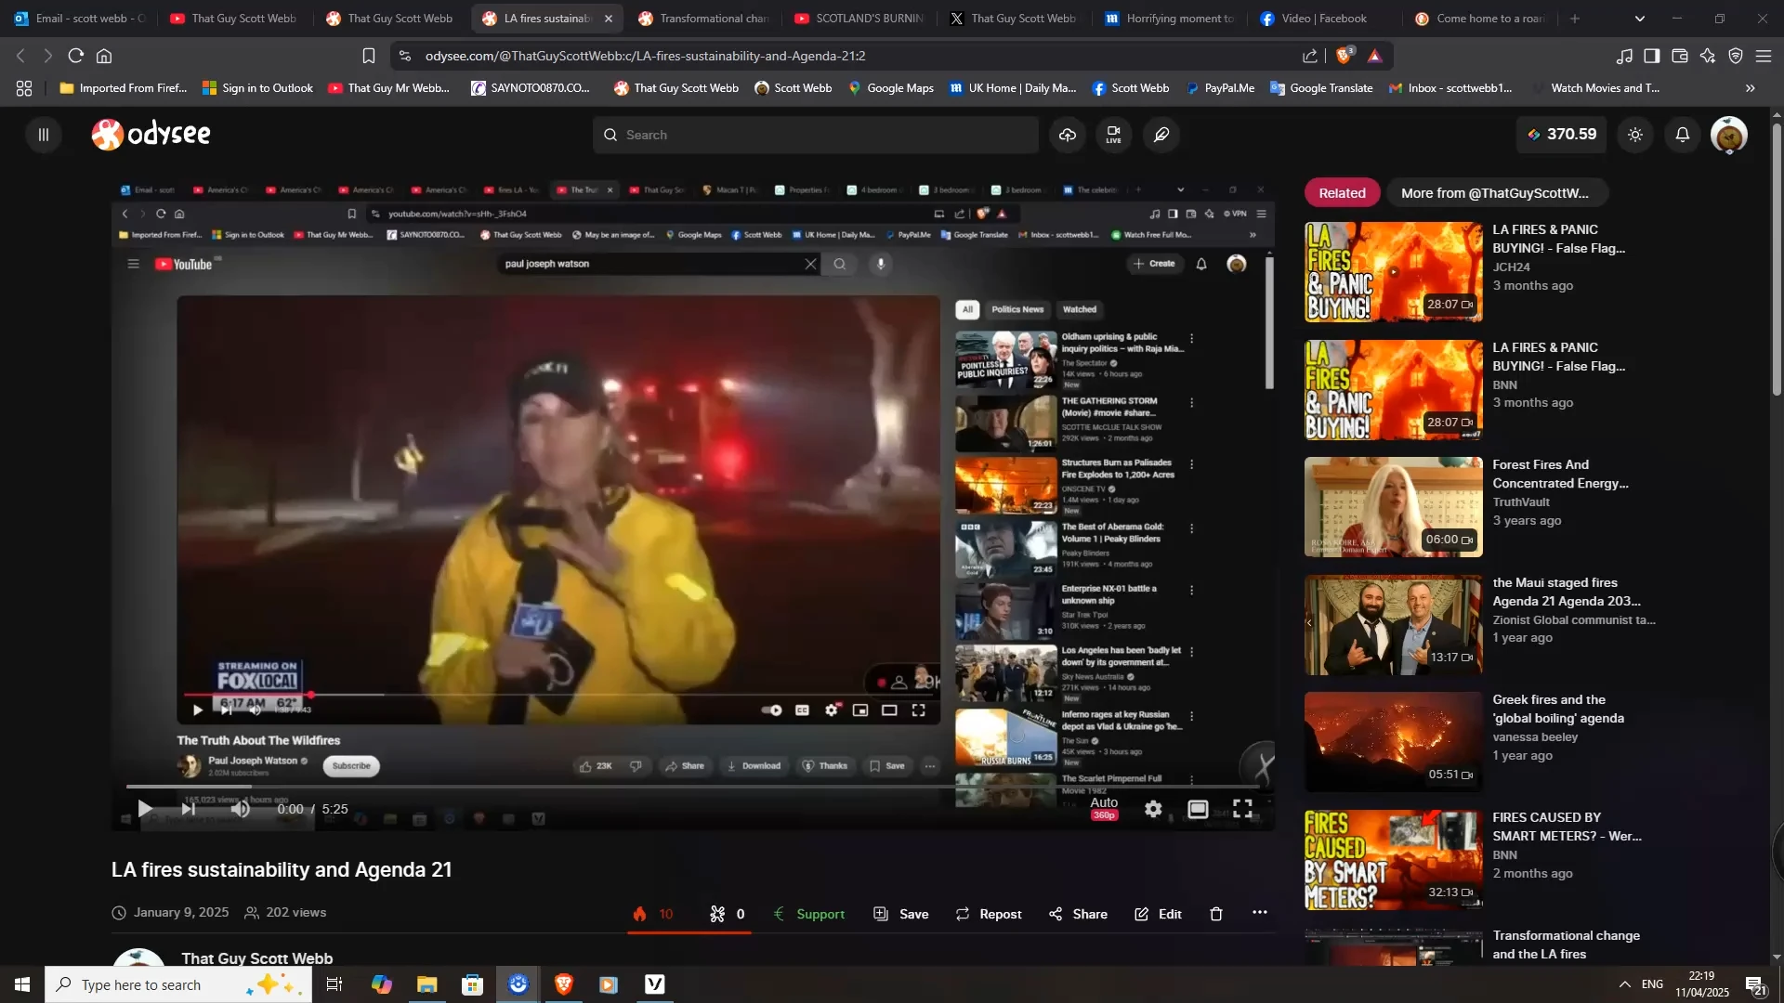Mute the Odysee video volume
The height and width of the screenshot is (1003, 1784).
click(241, 809)
